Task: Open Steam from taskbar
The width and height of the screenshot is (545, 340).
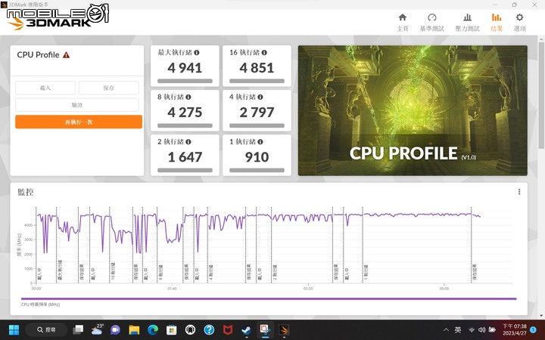Action: click(246, 329)
